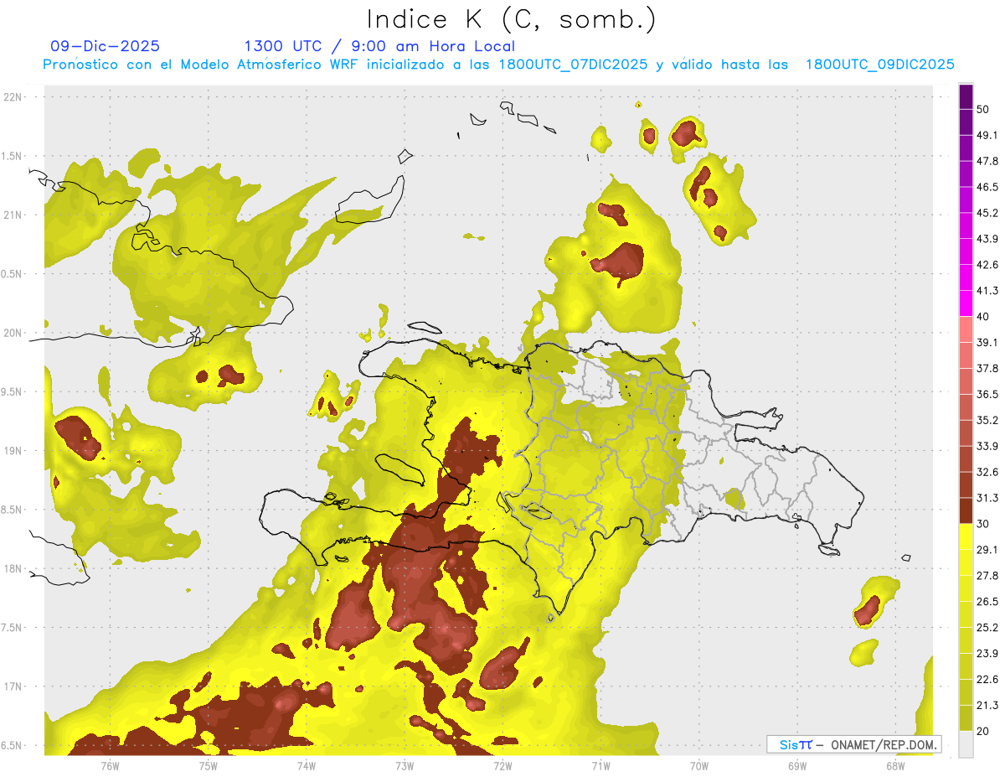Click the colorbar value "23.9"

click(987, 654)
